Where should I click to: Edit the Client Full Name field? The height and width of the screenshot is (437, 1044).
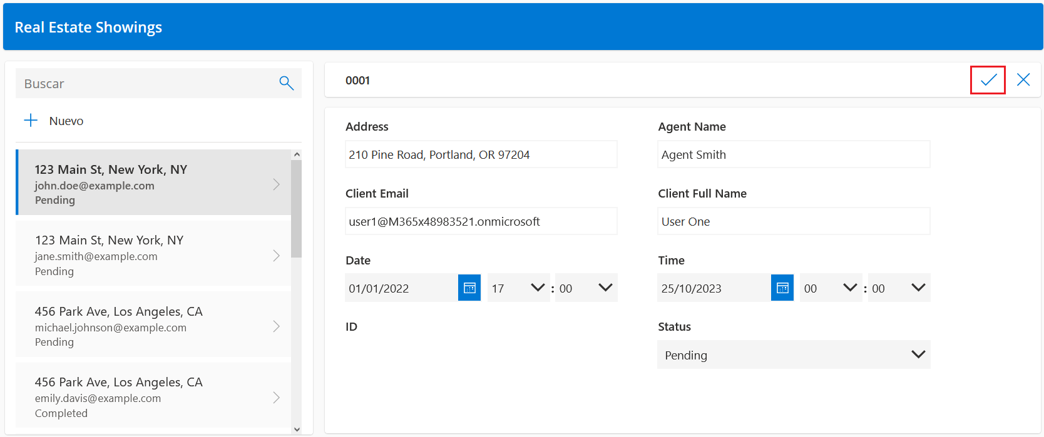794,221
